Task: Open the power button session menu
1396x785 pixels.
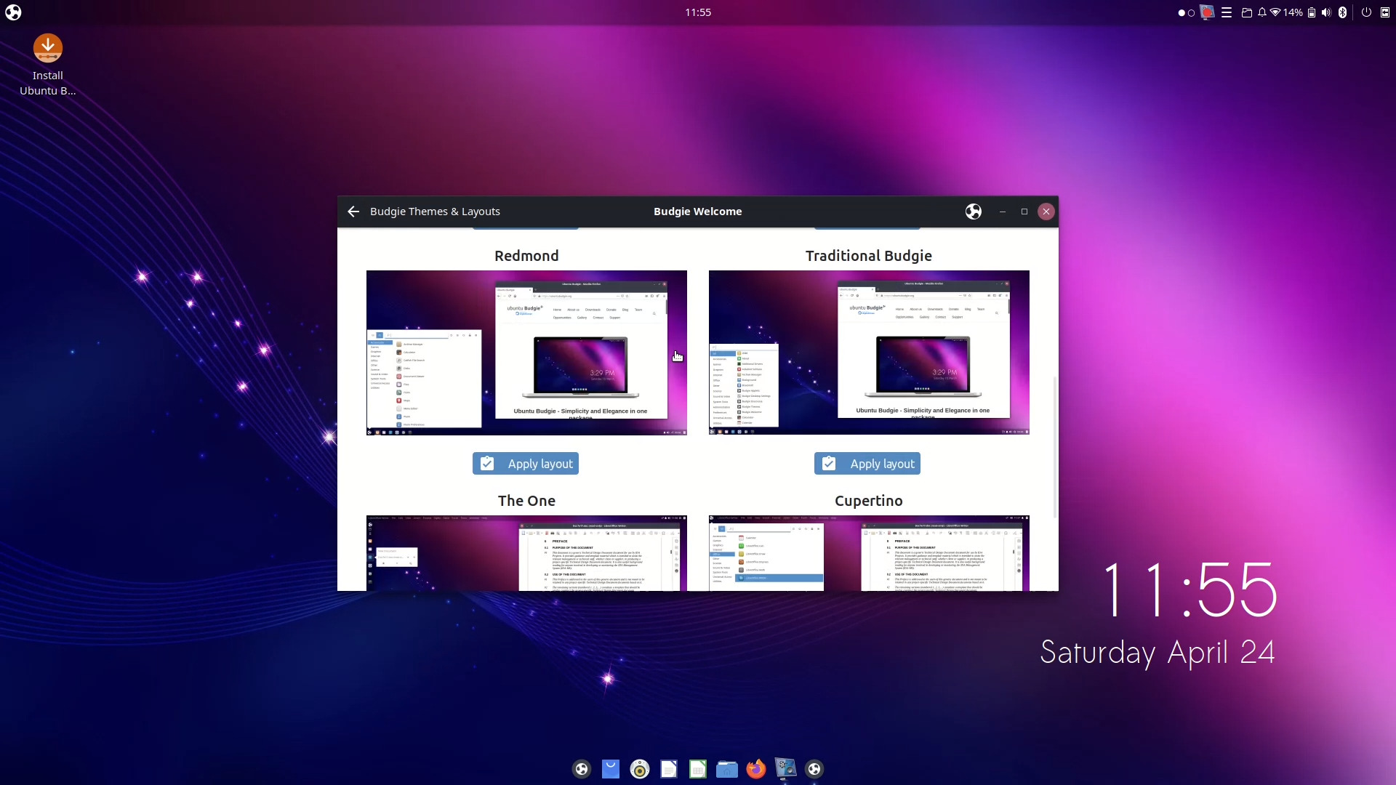Action: pyautogui.click(x=1366, y=12)
